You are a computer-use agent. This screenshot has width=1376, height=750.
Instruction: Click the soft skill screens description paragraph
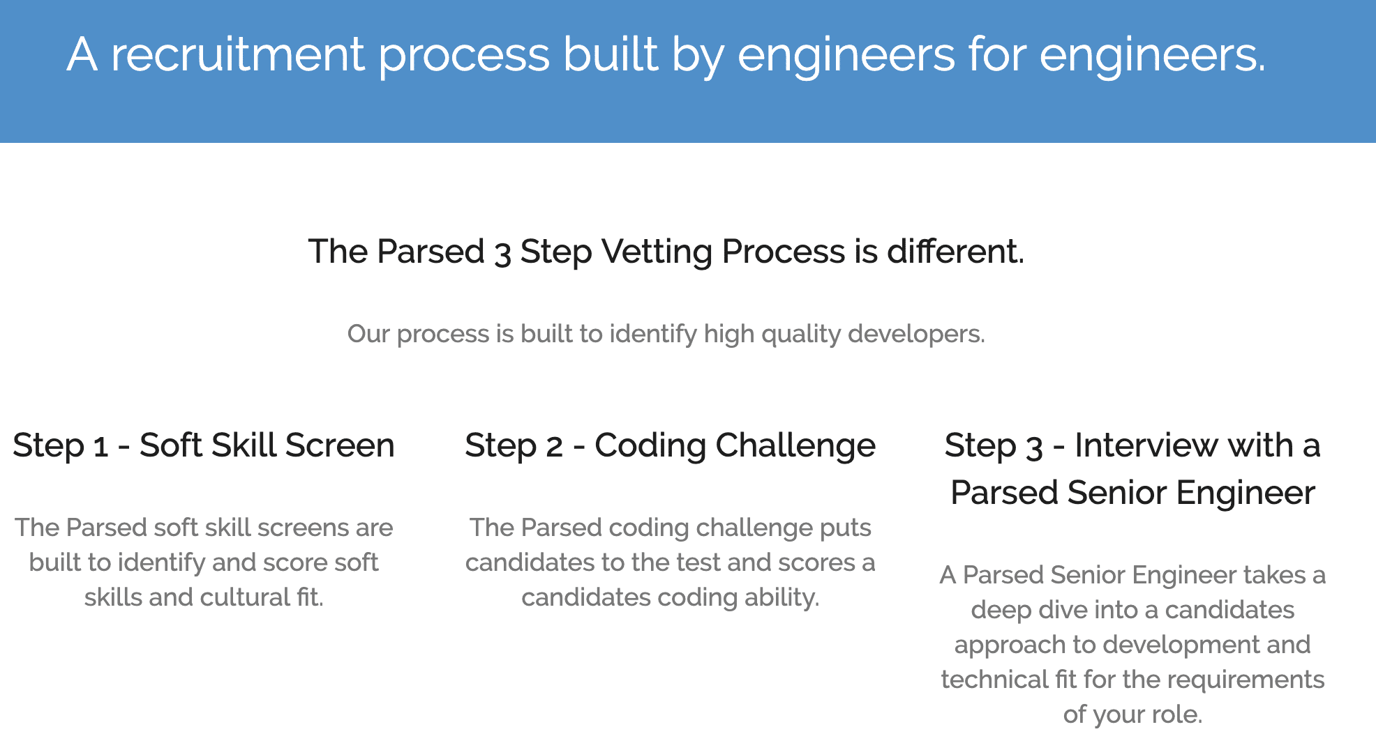click(204, 562)
